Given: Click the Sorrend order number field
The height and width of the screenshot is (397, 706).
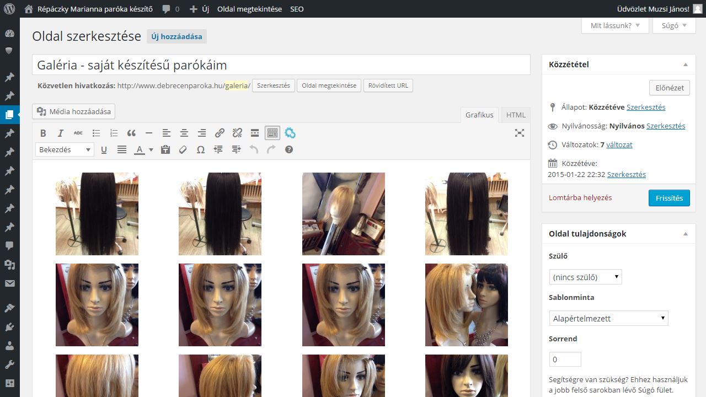Looking at the screenshot, I should [565, 359].
